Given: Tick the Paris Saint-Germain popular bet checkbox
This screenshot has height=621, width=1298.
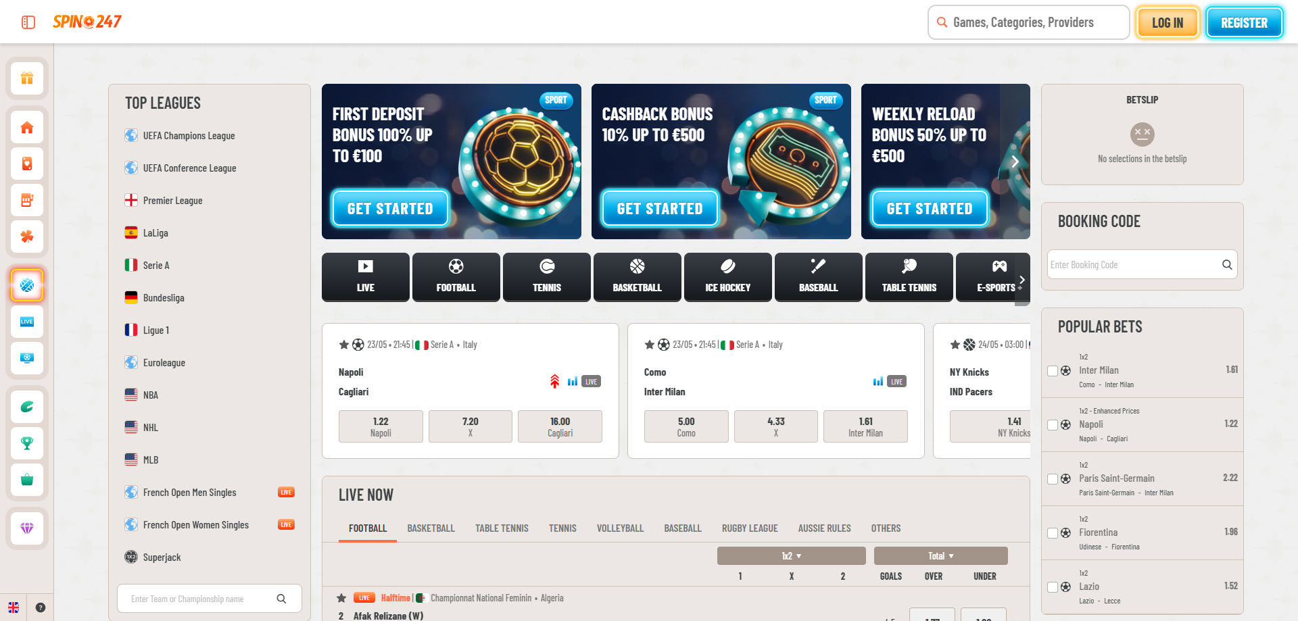Looking at the screenshot, I should point(1053,479).
